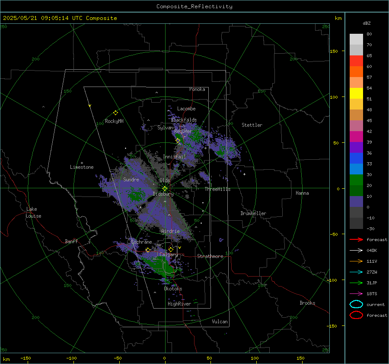Click the yellow swatch between 54 and 51 dBZ
Image resolution: width=389 pixels, height=364 pixels.
tap(356, 93)
